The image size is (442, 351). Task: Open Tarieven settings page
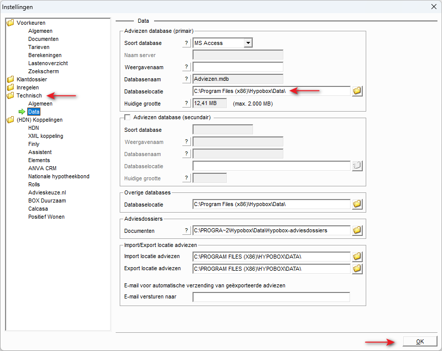[38, 47]
